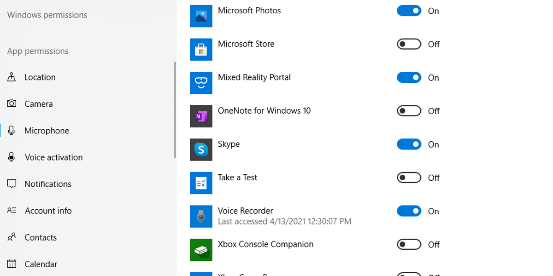The image size is (553, 276).
Task: Click the Take a Test icon
Action: coord(201,183)
